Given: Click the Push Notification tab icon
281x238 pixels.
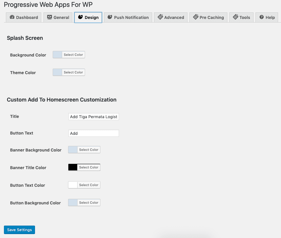Looking at the screenshot, I should pos(110,17).
